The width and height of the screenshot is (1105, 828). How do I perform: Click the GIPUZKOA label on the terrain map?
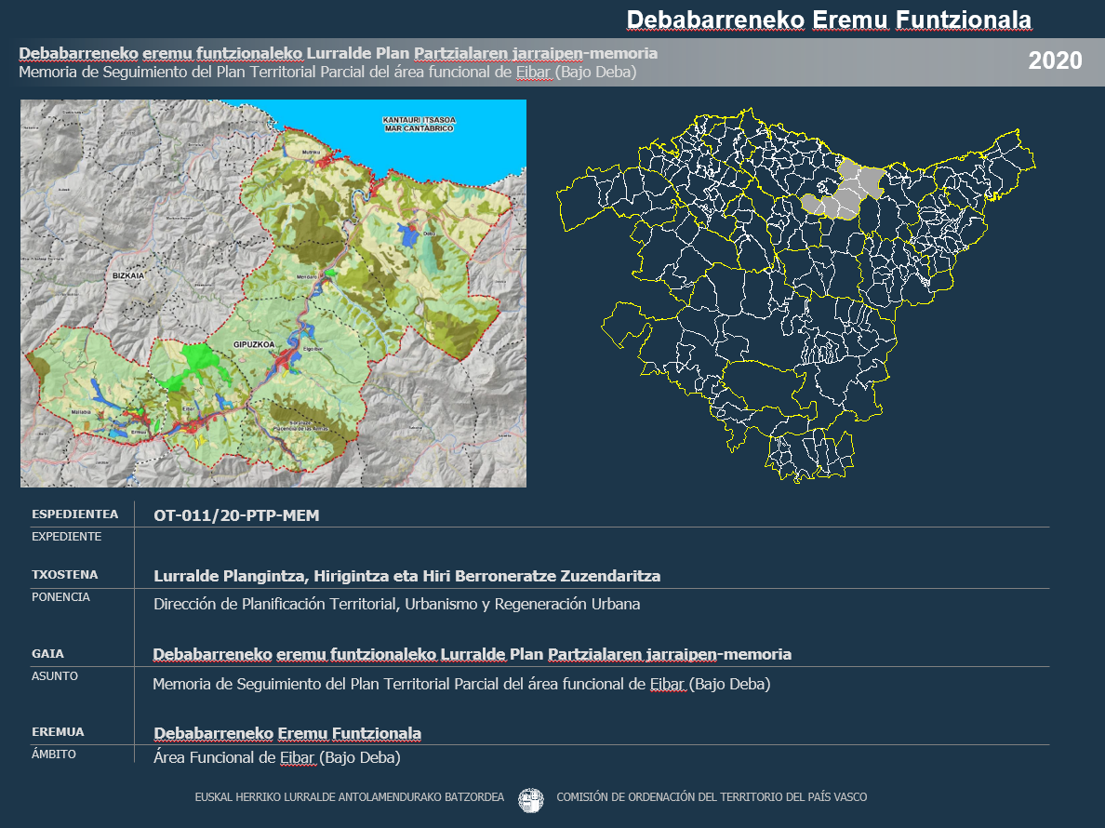(254, 344)
